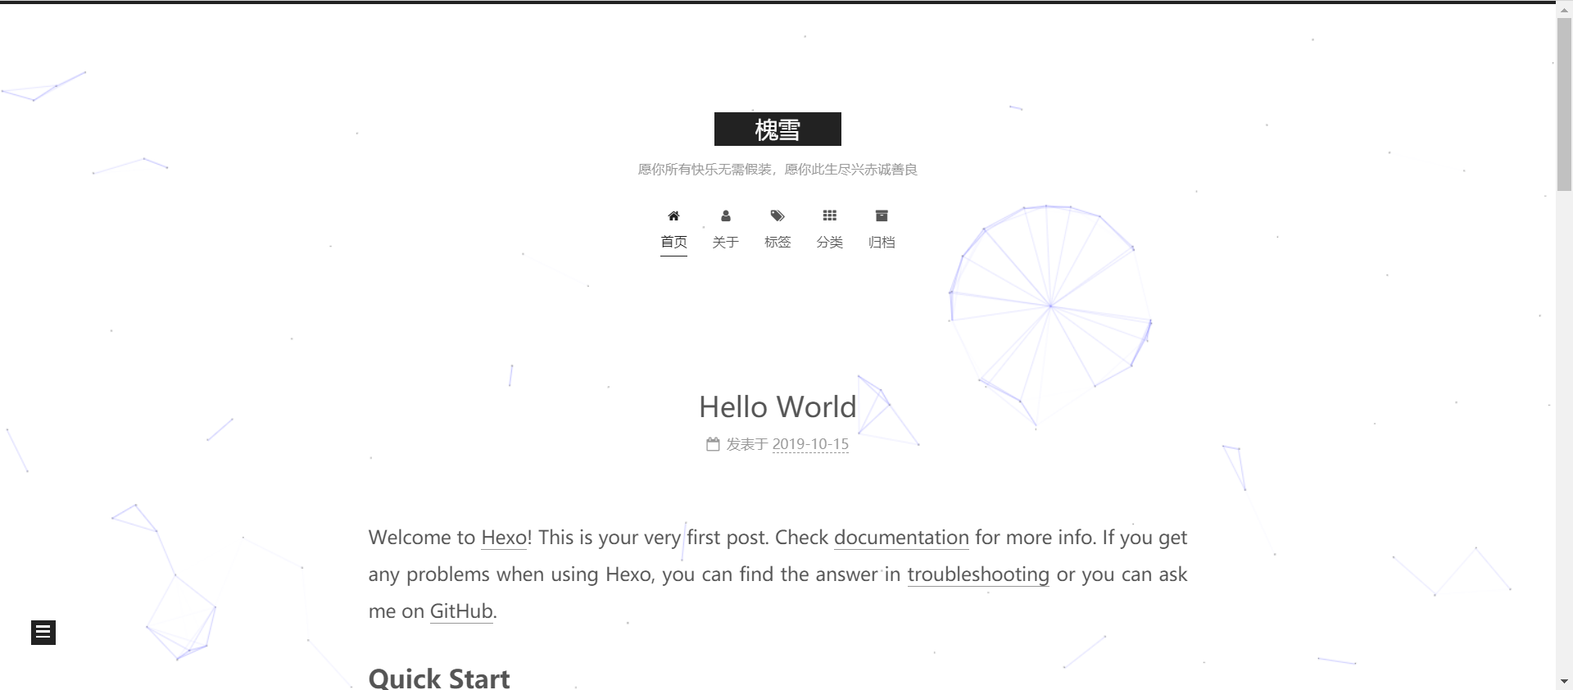Go to the 标签 page
Screen dimensions: 1573x690
[777, 242]
